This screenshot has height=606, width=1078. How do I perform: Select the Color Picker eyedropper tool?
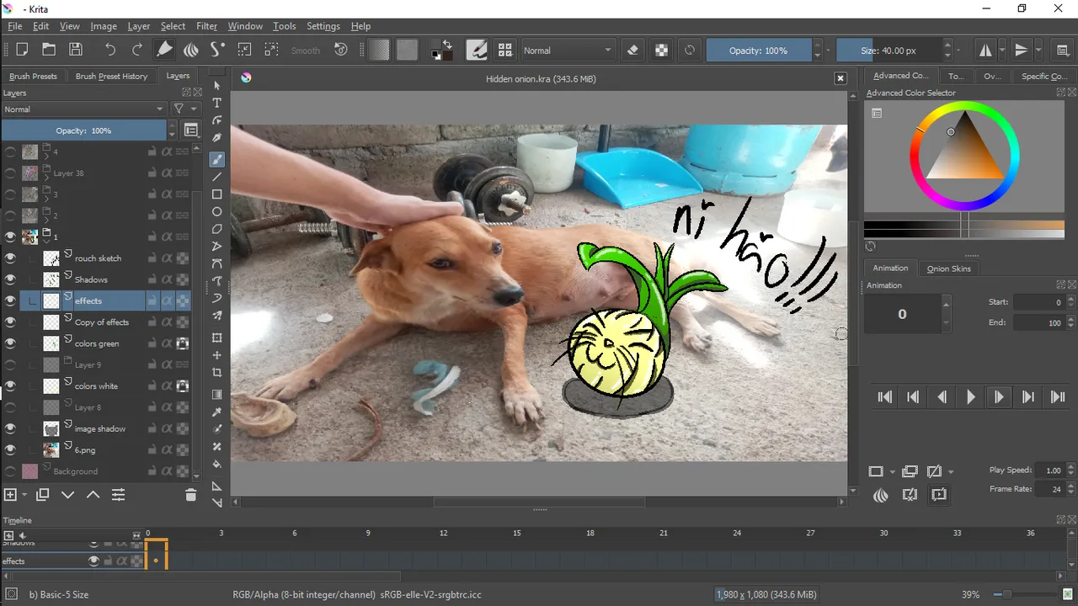pos(216,412)
